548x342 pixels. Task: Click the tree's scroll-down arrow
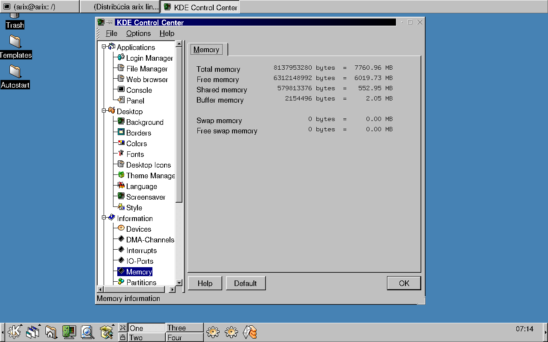(x=179, y=283)
